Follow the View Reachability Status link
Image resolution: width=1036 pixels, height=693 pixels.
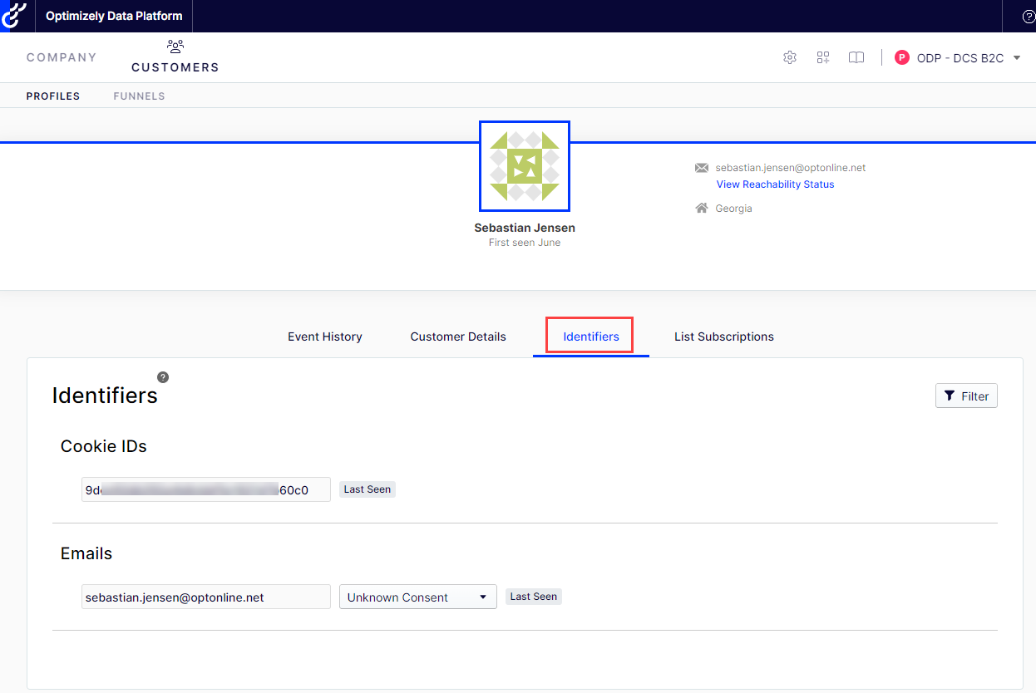[x=776, y=184]
